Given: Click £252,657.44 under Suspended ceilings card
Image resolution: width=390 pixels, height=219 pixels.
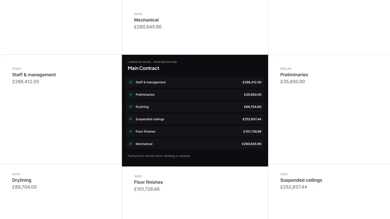Looking at the screenshot, I should point(294,187).
